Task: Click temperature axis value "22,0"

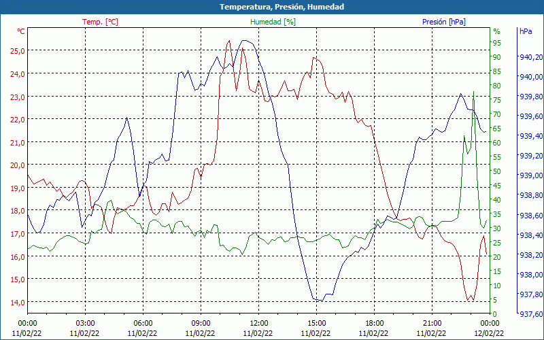Action: pos(18,120)
